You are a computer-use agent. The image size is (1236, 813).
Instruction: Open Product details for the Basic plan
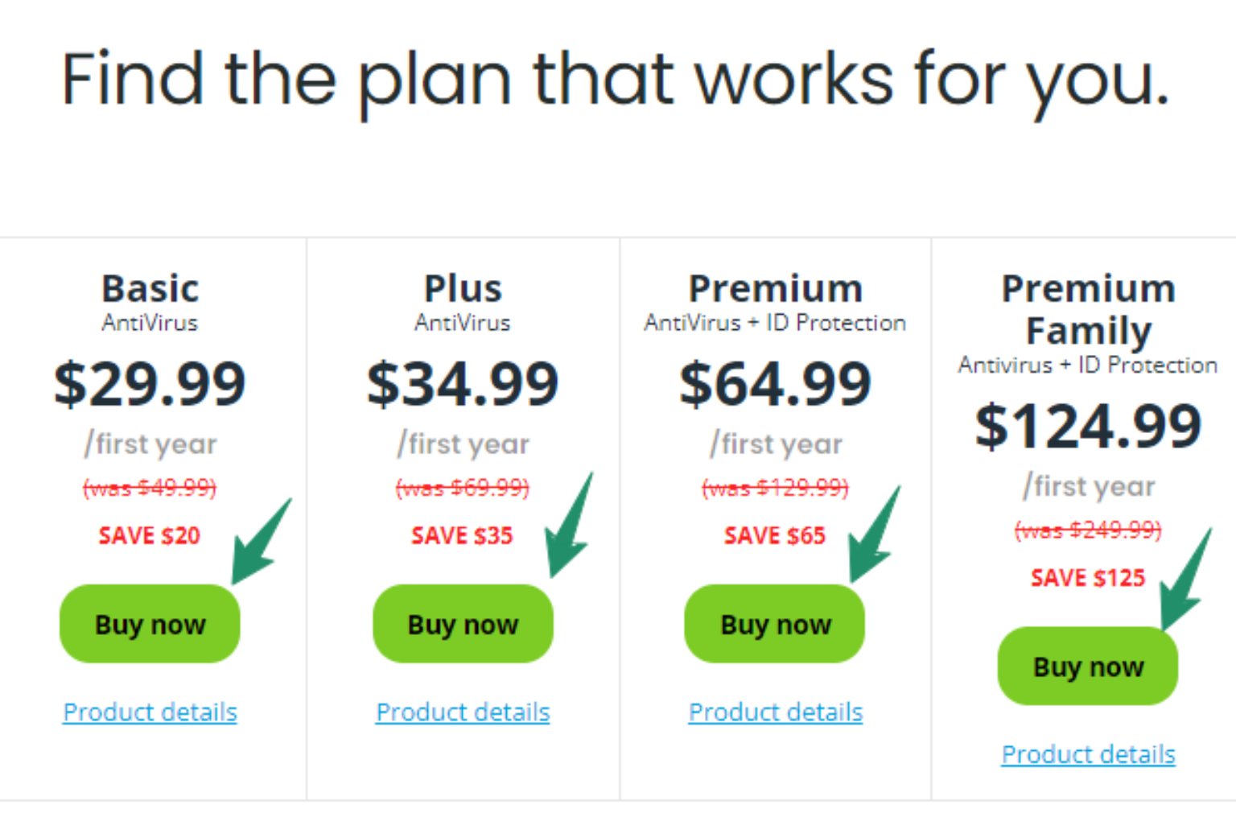pyautogui.click(x=149, y=712)
